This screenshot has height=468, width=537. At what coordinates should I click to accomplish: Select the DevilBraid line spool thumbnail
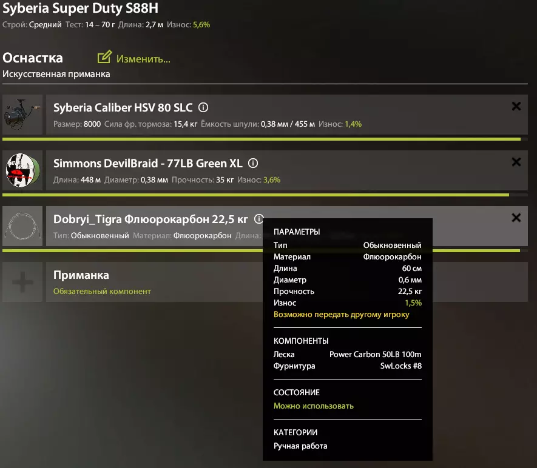coord(22,170)
